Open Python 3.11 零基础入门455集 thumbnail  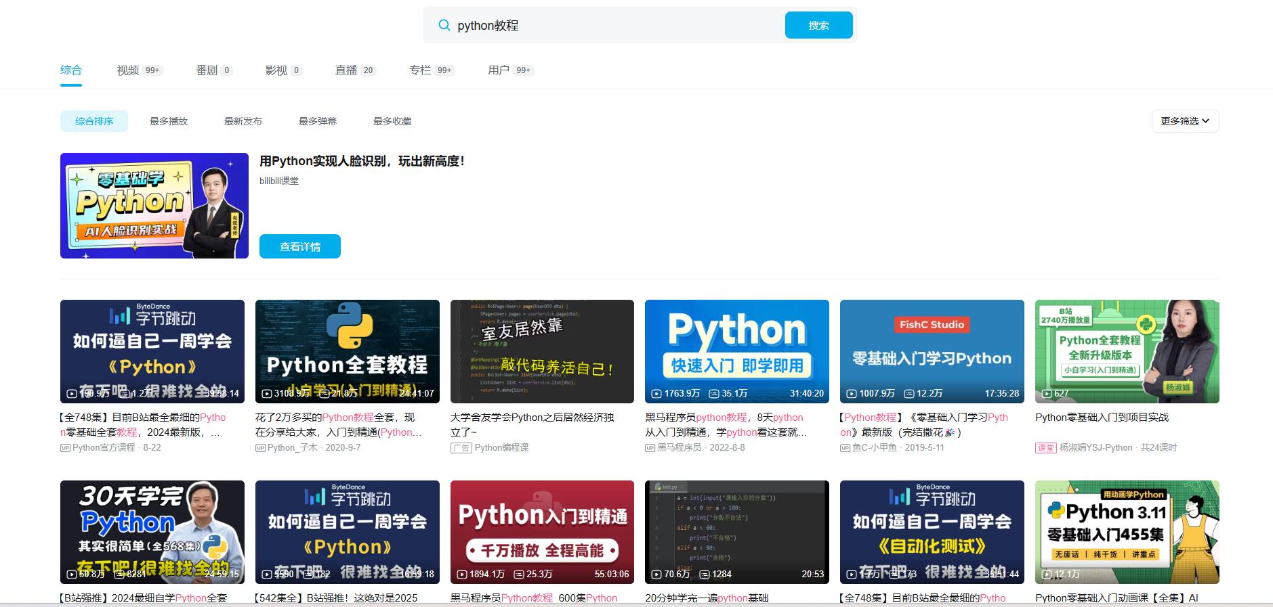coord(1127,532)
